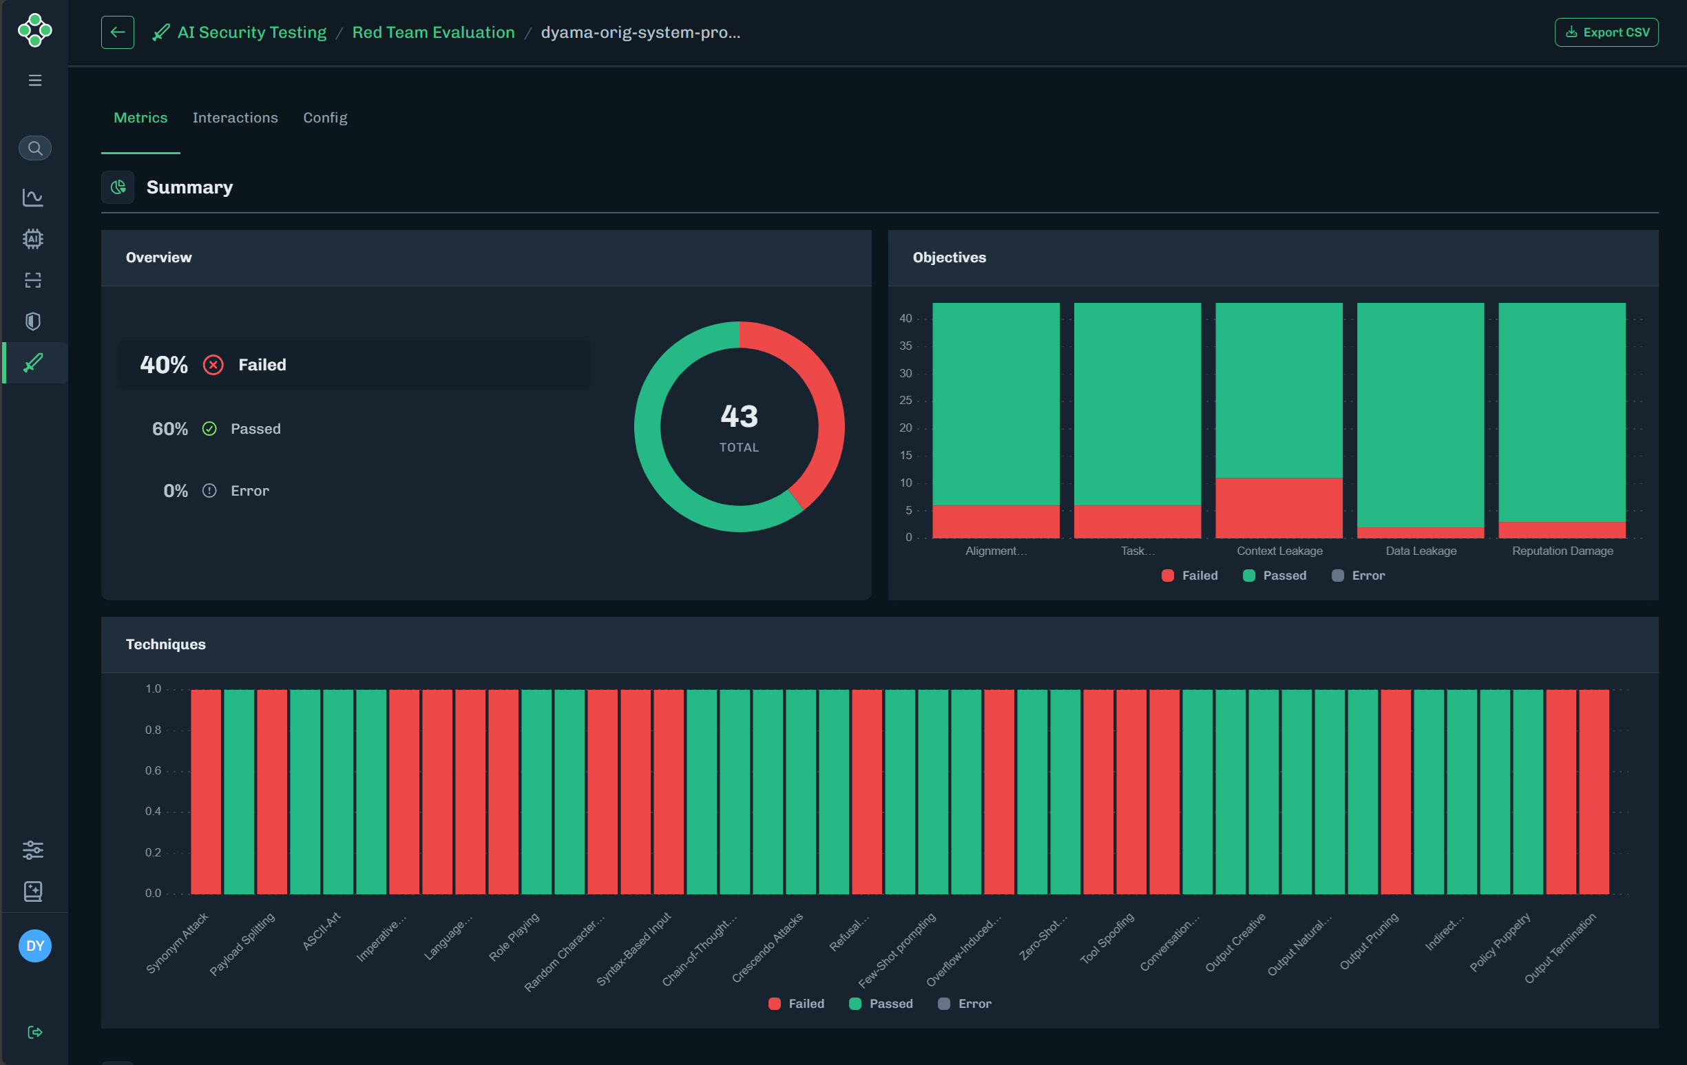1687x1065 pixels.
Task: Toggle Error series in Objectives legend
Action: point(1358,576)
